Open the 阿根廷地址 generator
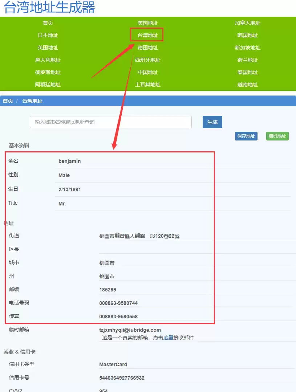The width and height of the screenshot is (296, 392). (x=48, y=85)
